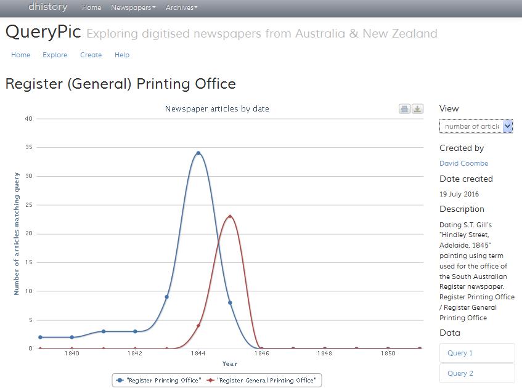Image resolution: width=522 pixels, height=388 pixels.
Task: Toggle "Register General Printing Office" series in the legend
Action: [x=261, y=381]
